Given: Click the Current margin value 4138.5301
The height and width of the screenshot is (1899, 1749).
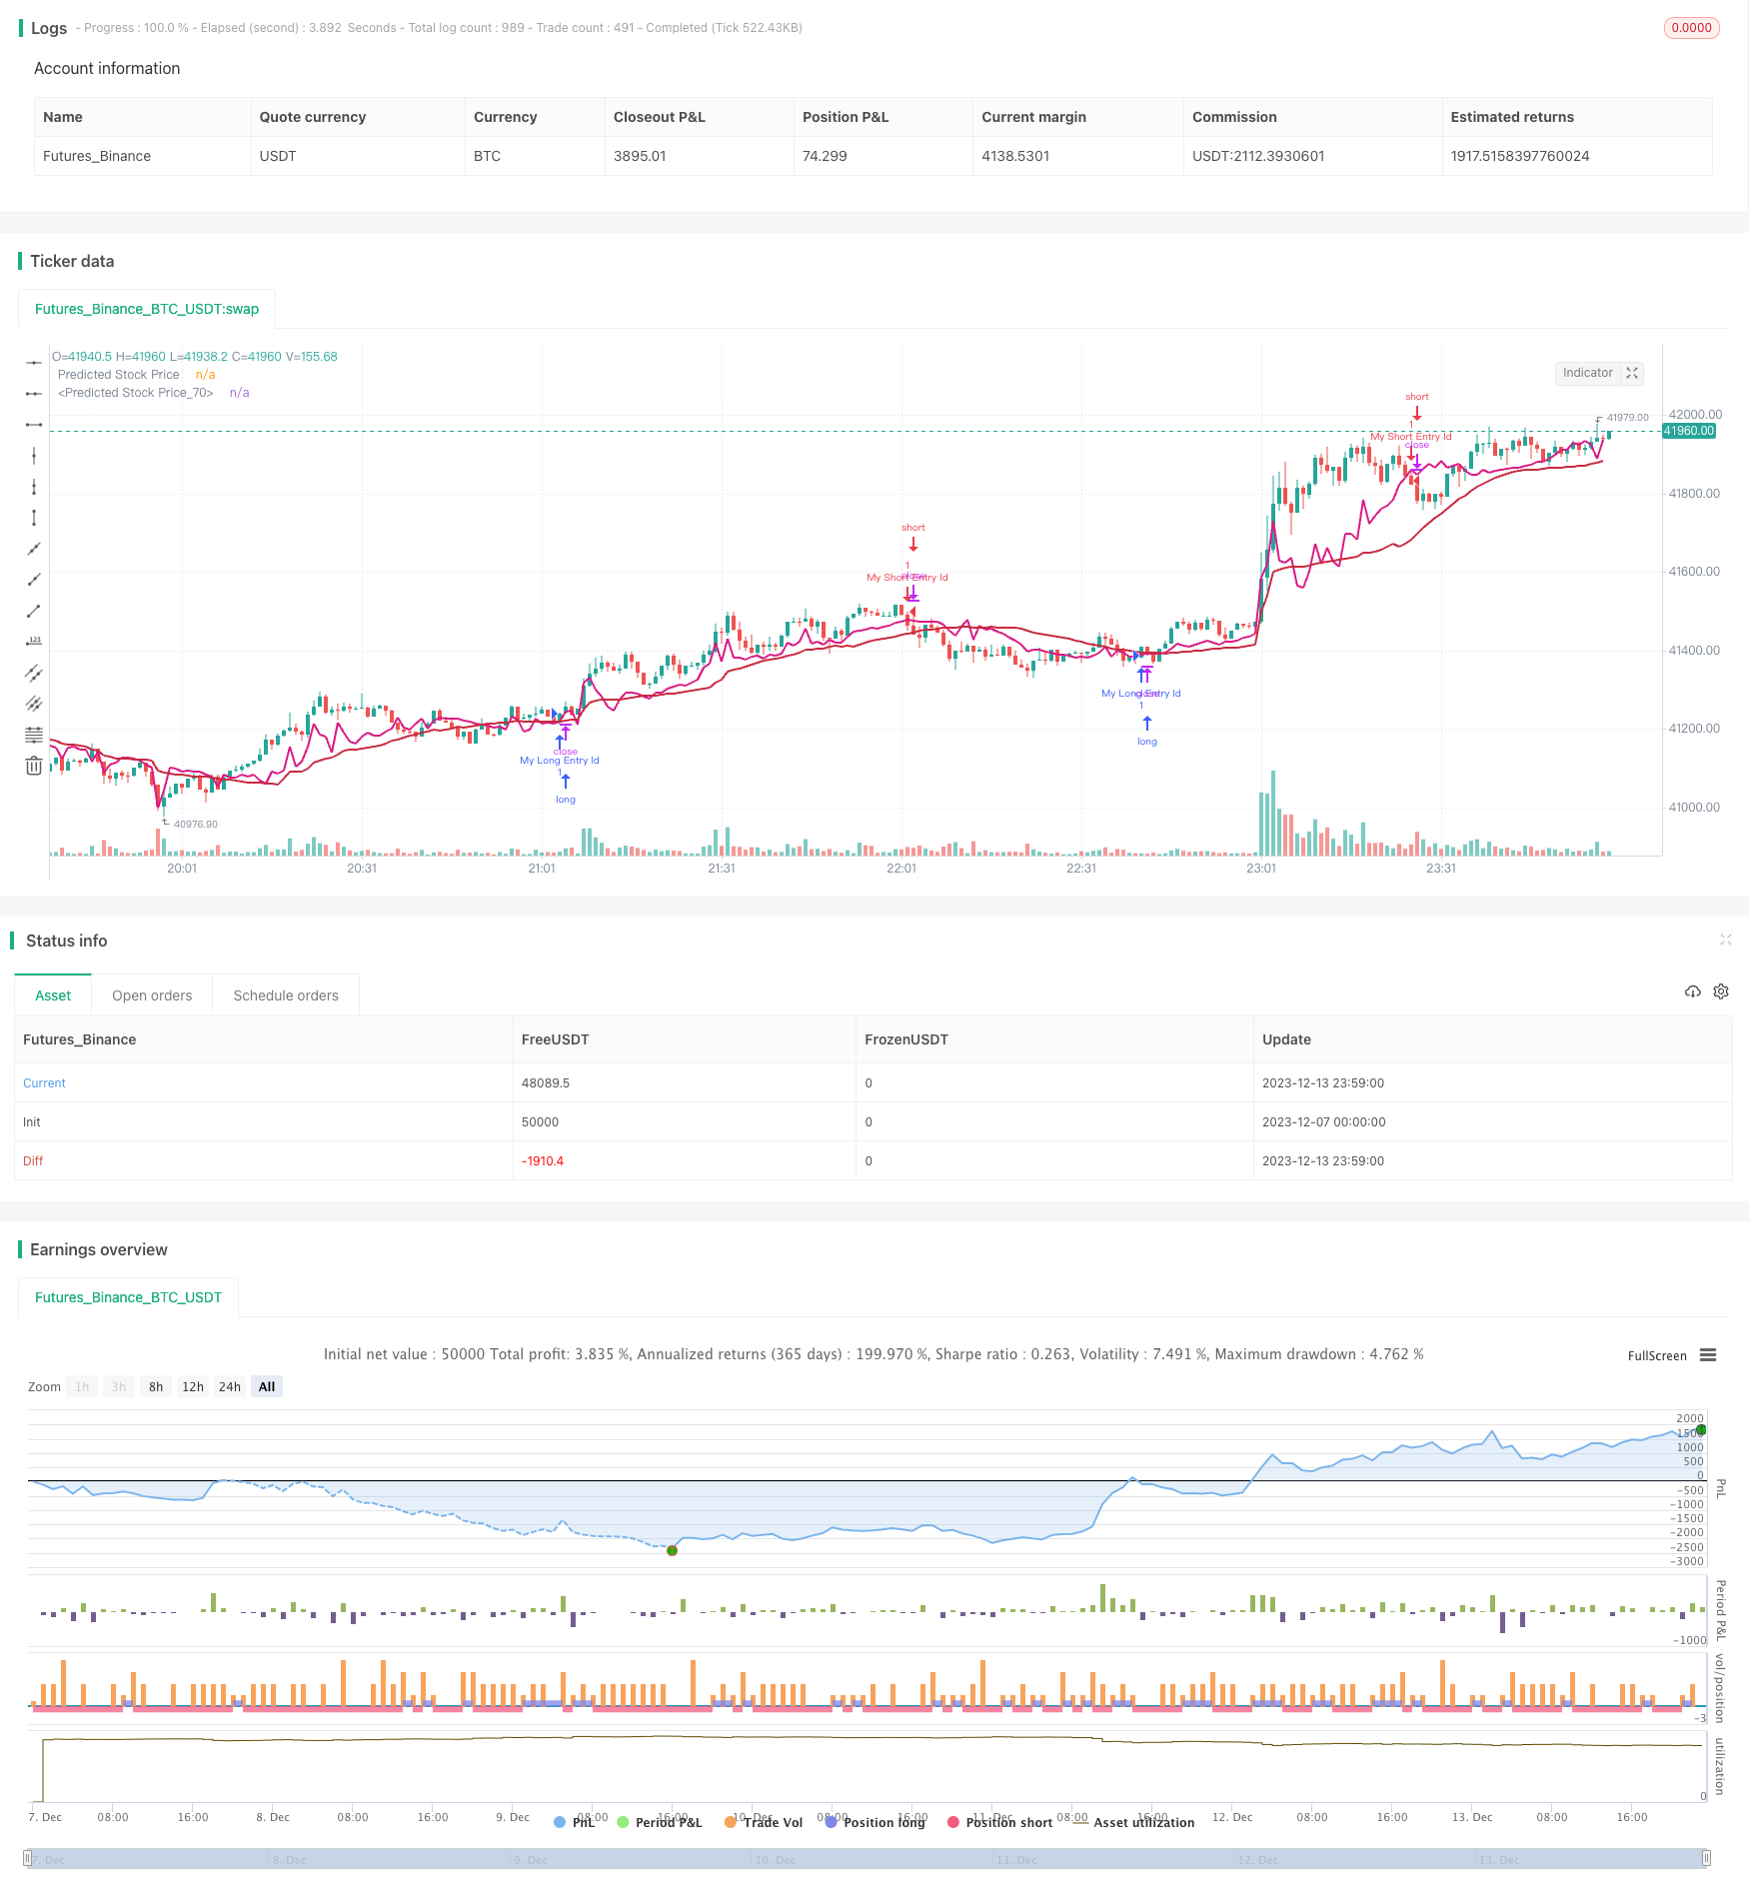Looking at the screenshot, I should click(1015, 156).
